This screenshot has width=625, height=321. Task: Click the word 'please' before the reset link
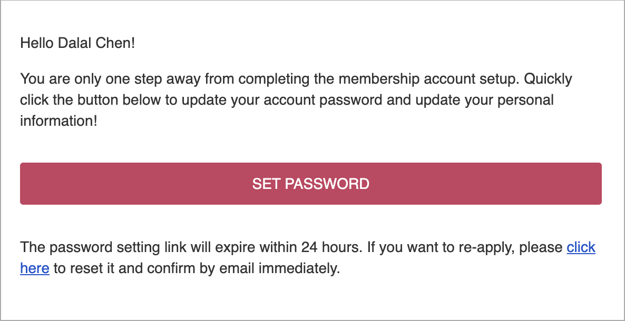[x=541, y=247]
